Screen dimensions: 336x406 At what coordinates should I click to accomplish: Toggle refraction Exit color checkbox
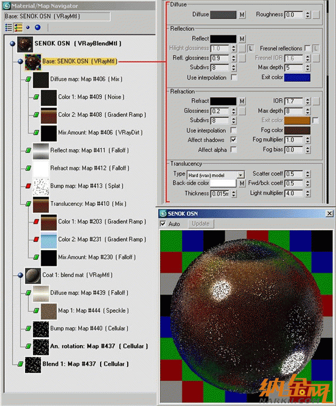click(315, 120)
